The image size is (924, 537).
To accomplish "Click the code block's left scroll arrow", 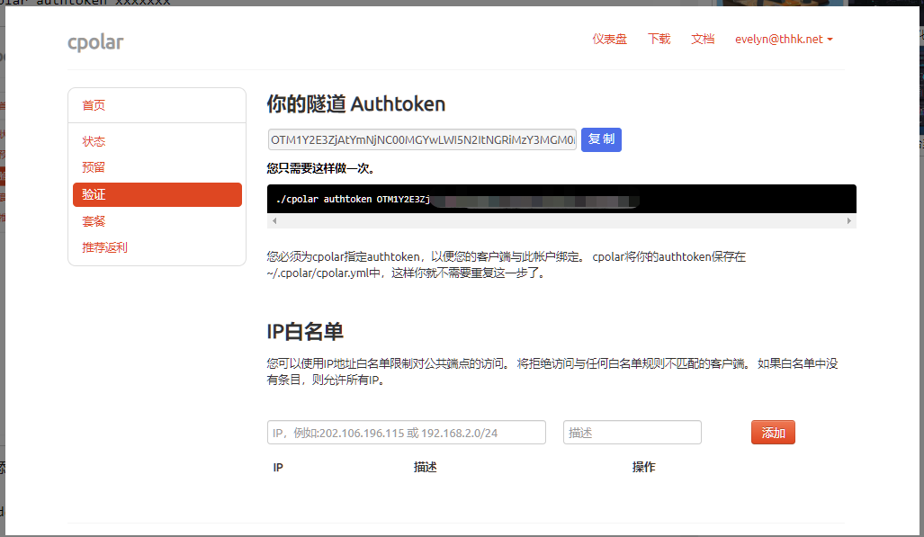I will pos(274,220).
